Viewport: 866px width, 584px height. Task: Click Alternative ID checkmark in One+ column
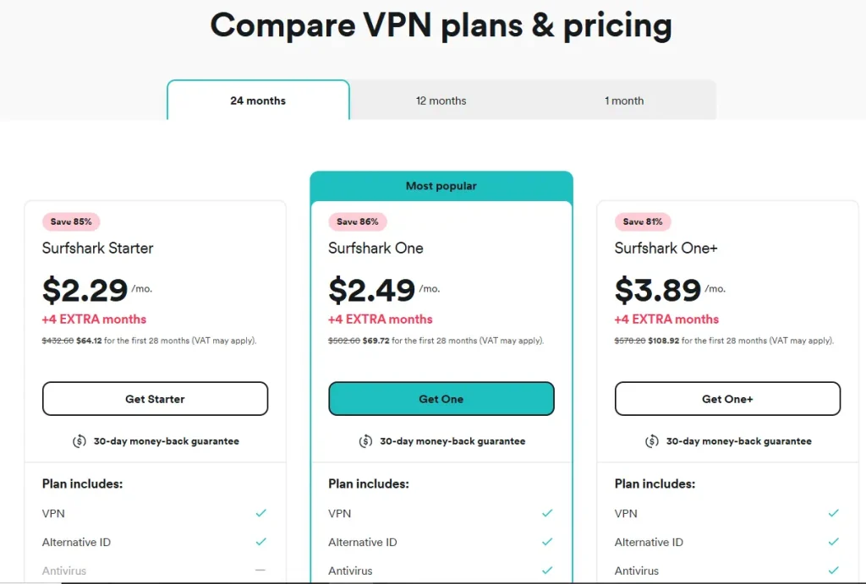point(834,542)
